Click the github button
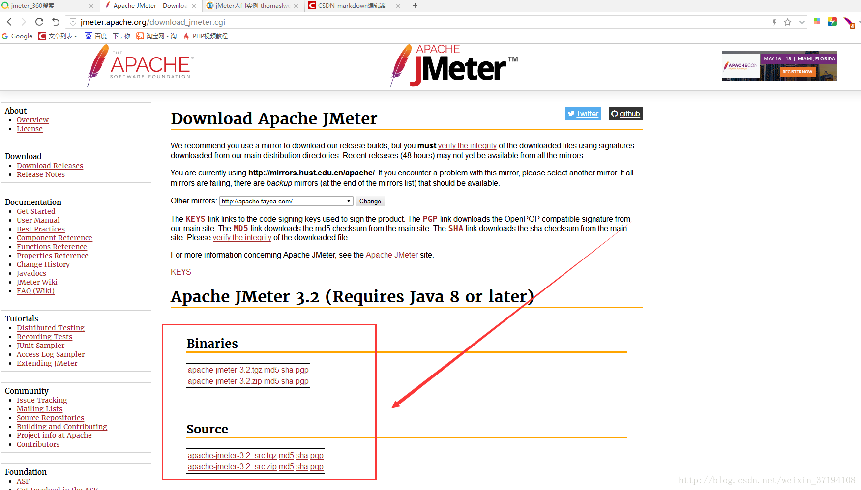 pos(625,114)
